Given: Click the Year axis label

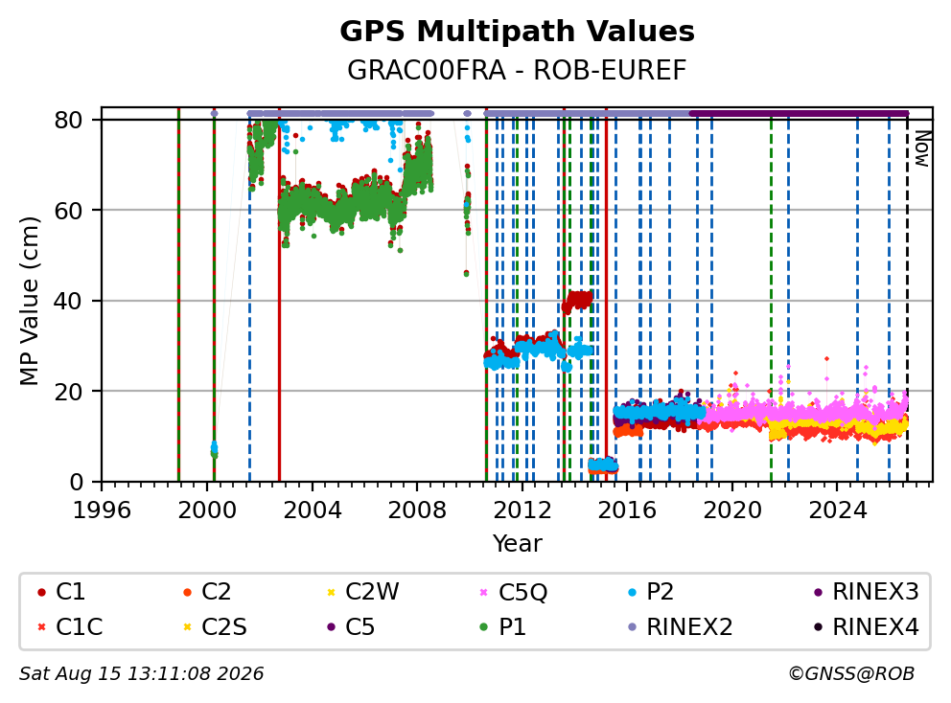Looking at the screenshot, I should click(517, 544).
